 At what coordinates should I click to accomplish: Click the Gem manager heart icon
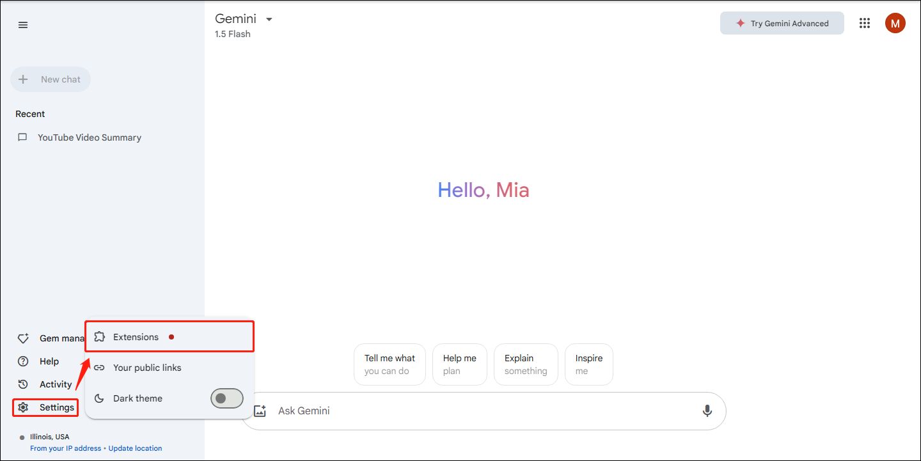click(23, 338)
